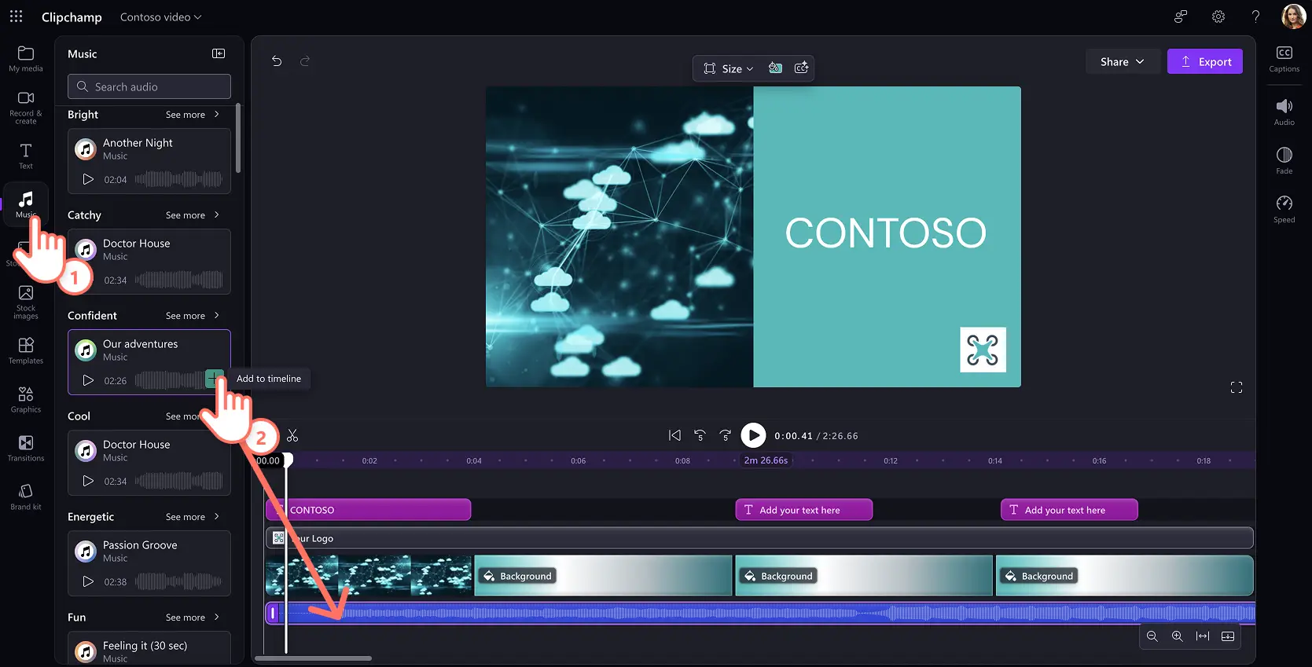Click the Clipchamp logo text
The image size is (1312, 667).
[72, 16]
